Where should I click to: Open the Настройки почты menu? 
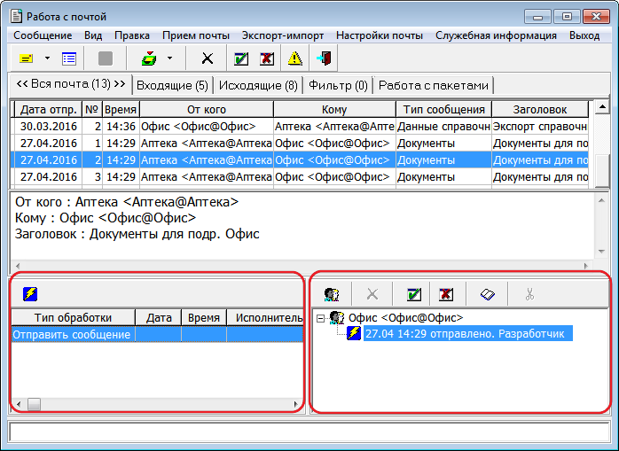(x=380, y=35)
